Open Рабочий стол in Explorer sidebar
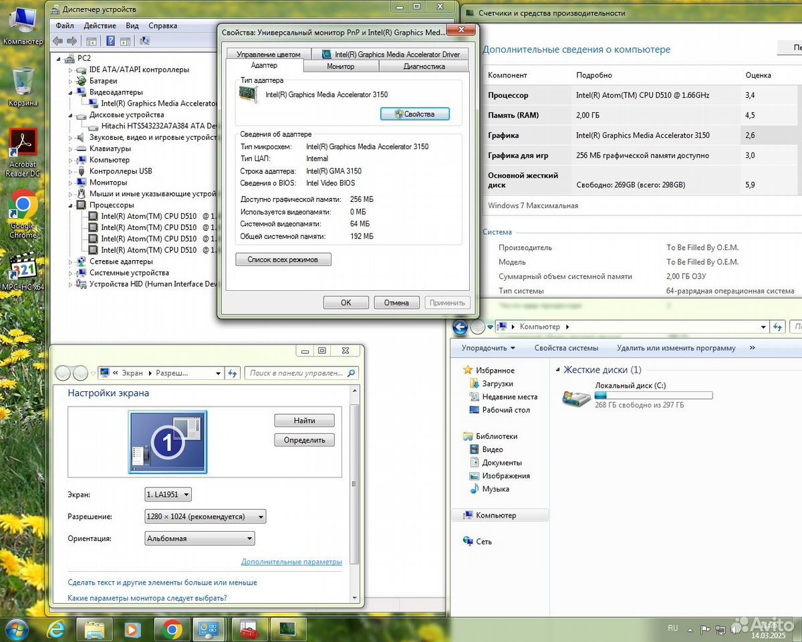The image size is (802, 642). pyautogui.click(x=499, y=410)
